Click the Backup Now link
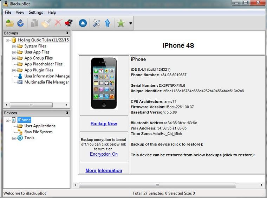Viewport: 267px width, 198px height. (x=104, y=123)
